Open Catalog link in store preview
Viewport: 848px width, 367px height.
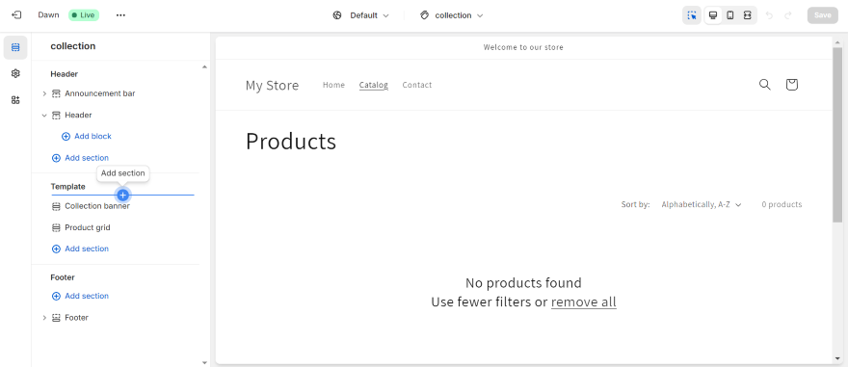pyautogui.click(x=374, y=85)
